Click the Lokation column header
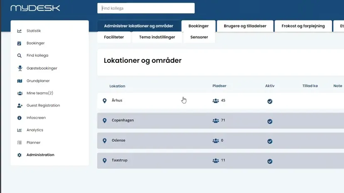This screenshot has width=344, height=193. click(117, 86)
